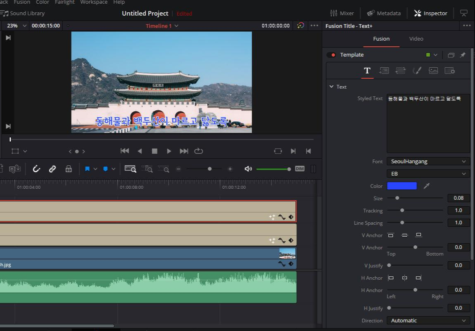Open the Help menu
This screenshot has height=331, width=475.
(119, 2)
